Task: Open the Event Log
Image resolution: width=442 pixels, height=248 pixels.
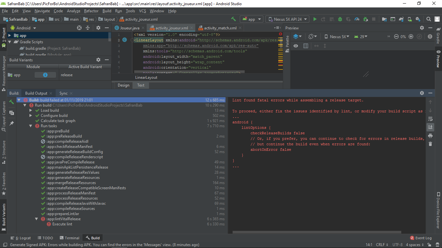Action: tap(421, 238)
